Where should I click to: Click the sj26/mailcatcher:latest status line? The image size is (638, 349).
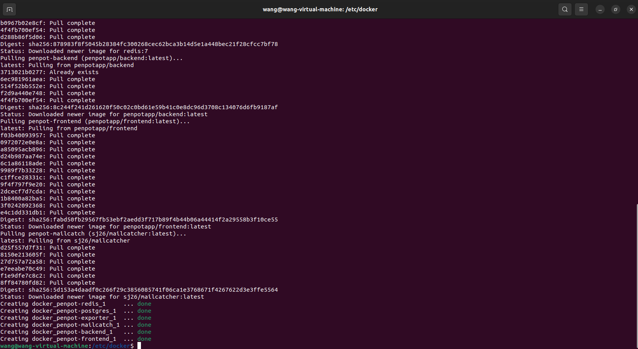point(102,297)
